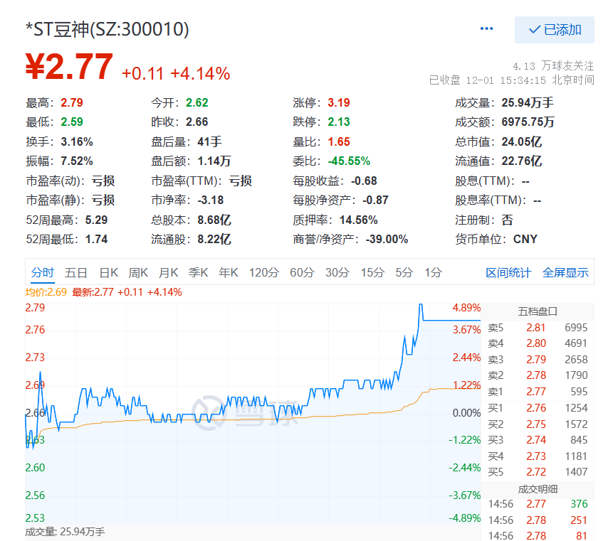Open the 周K candlestick tab
The image size is (608, 541).
click(138, 272)
